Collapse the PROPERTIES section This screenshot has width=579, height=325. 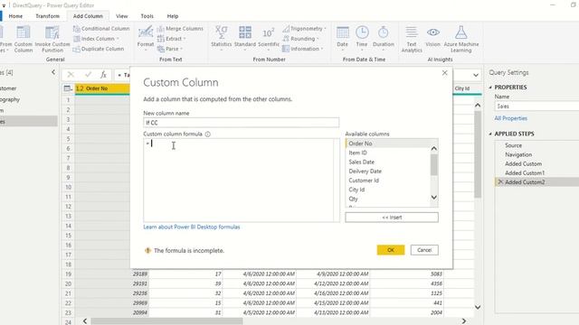[490, 88]
